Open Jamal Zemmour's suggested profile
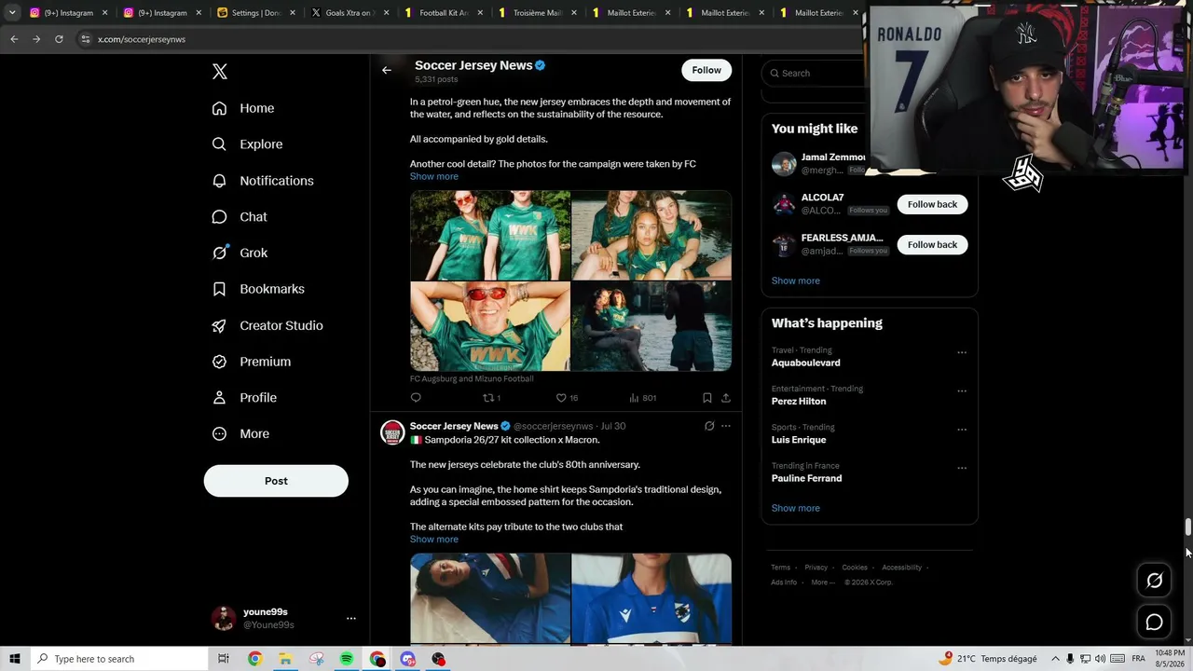Screen dimensions: 1193x671 pos(833,157)
